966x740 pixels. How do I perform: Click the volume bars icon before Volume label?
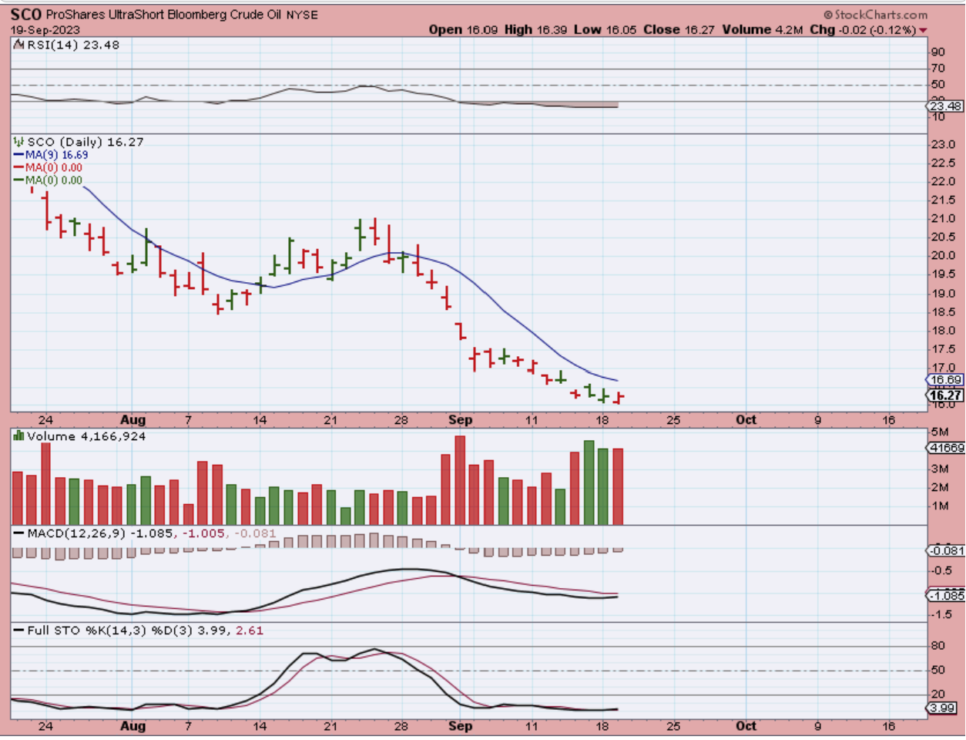pos(18,436)
